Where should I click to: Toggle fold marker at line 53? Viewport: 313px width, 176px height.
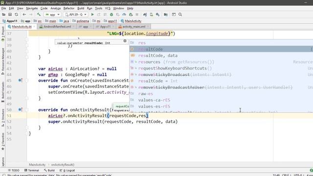coord(27,128)
